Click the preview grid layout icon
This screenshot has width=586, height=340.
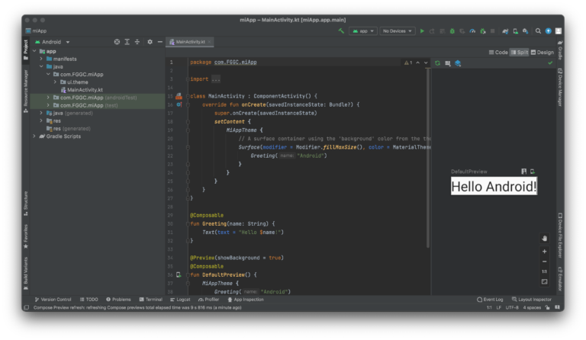(x=448, y=63)
